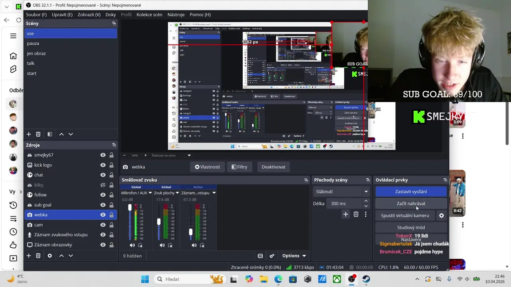Increase Délka duration with up arrow
511x287 pixels.
[x=366, y=201]
